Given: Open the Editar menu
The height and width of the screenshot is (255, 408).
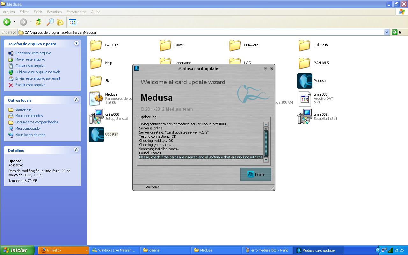Looking at the screenshot, I should tap(24, 12).
